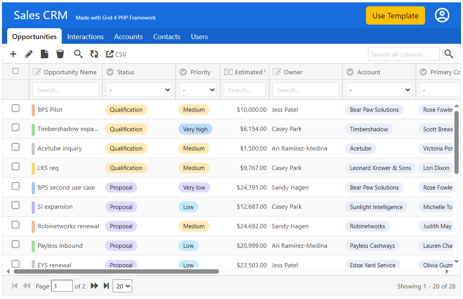The height and width of the screenshot is (299, 463).
Task: Switch to the Interactions tab
Action: point(85,37)
